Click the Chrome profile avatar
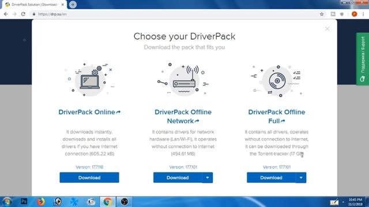The image size is (369, 207). click(355, 14)
